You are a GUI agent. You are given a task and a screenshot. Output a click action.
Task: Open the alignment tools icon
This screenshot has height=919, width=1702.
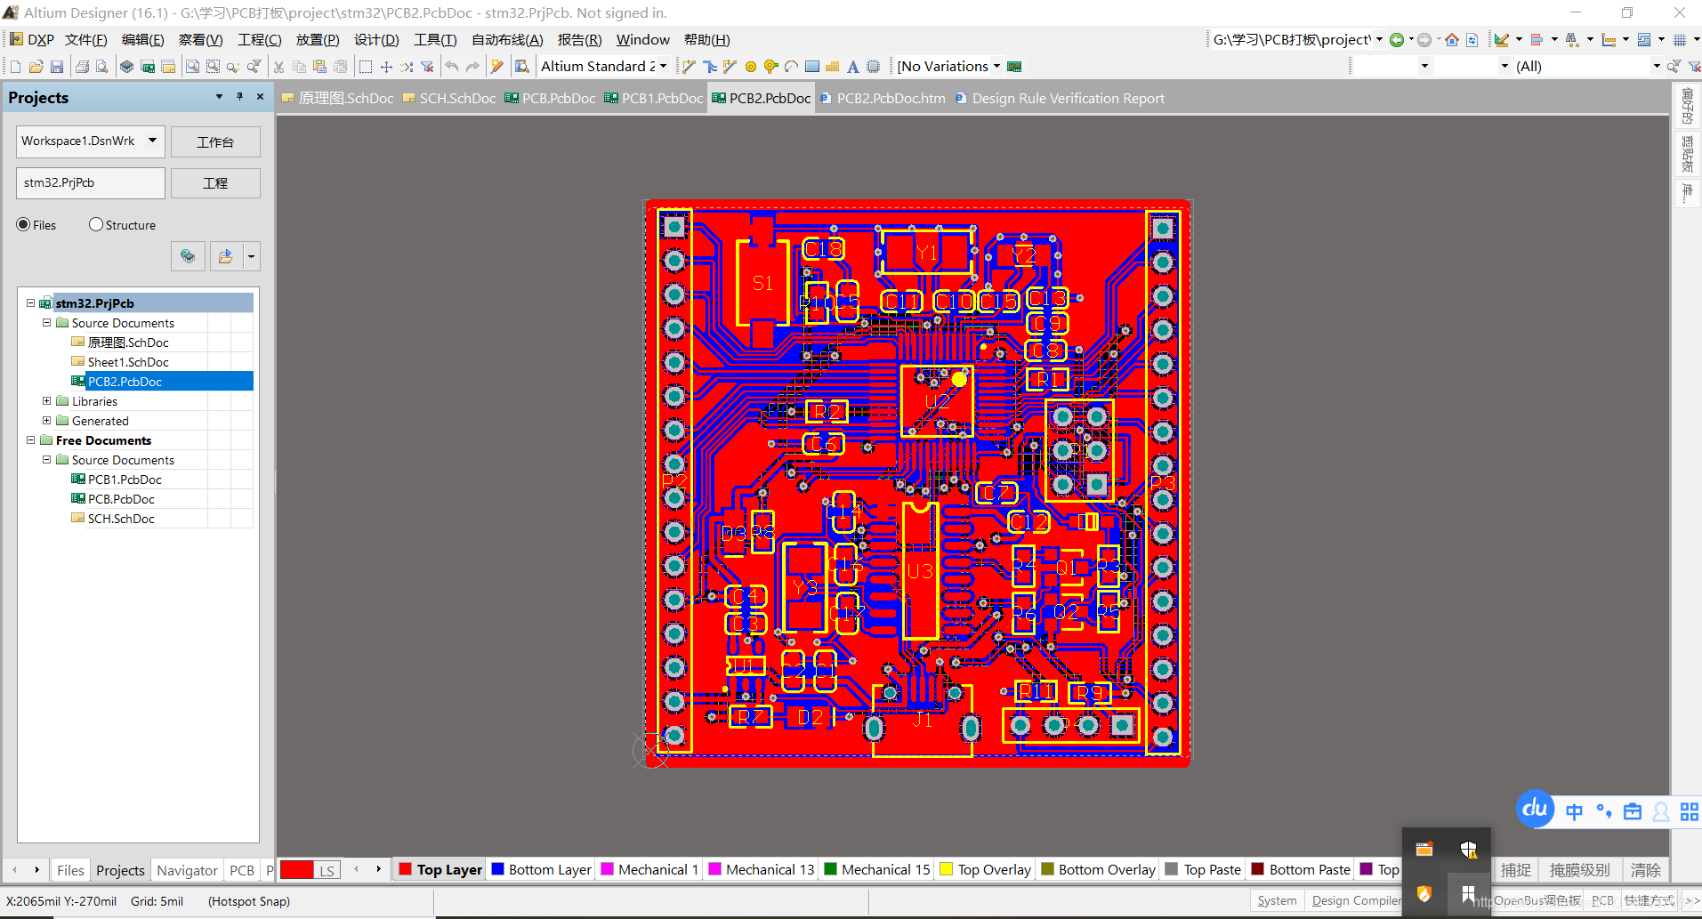tap(1537, 40)
